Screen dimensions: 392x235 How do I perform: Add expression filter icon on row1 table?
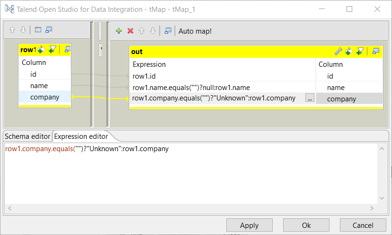[42, 50]
